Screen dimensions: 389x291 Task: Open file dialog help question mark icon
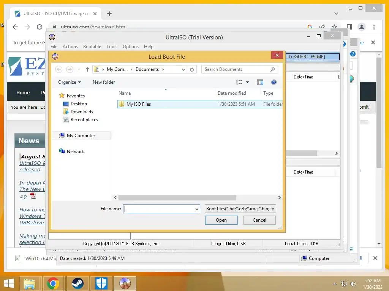(274, 82)
